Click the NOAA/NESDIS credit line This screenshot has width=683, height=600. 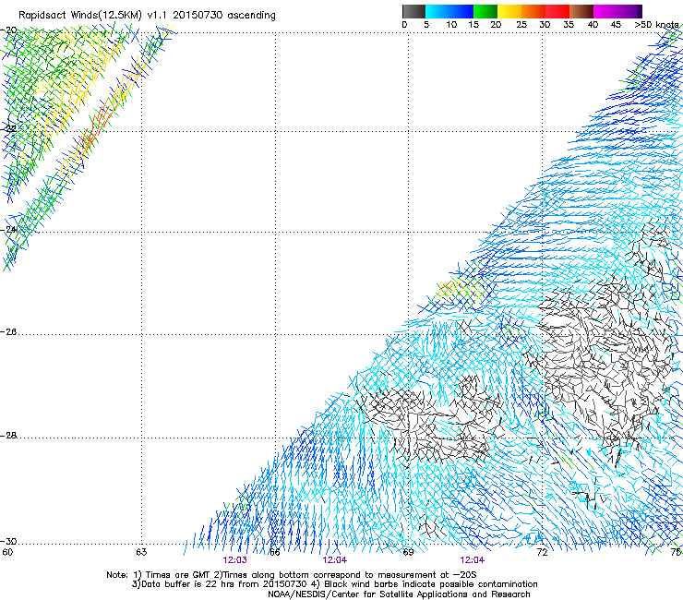[x=399, y=594]
